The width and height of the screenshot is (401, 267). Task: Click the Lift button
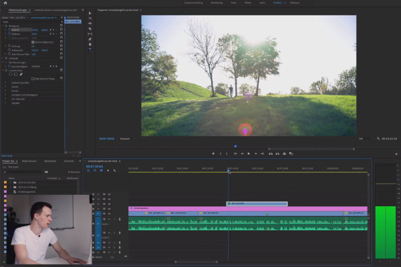point(270,154)
